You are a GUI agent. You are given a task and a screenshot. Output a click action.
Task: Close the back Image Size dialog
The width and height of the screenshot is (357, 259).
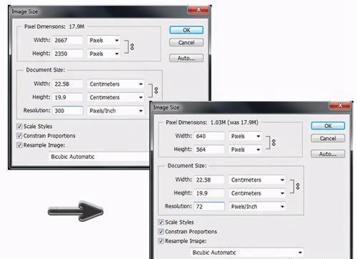[x=198, y=9]
